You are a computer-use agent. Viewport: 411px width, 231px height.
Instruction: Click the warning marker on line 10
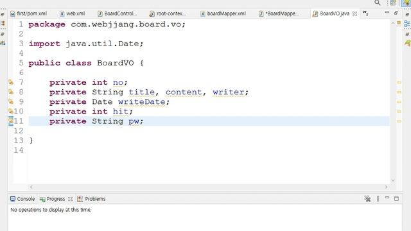pyautogui.click(x=11, y=111)
